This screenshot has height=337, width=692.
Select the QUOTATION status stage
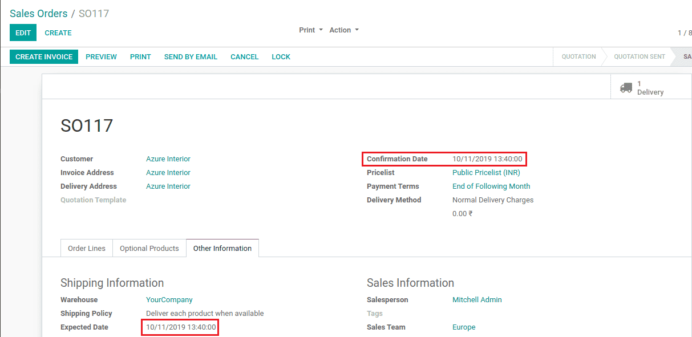click(578, 56)
